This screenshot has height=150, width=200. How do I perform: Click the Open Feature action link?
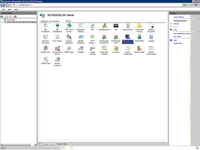coord(179,17)
